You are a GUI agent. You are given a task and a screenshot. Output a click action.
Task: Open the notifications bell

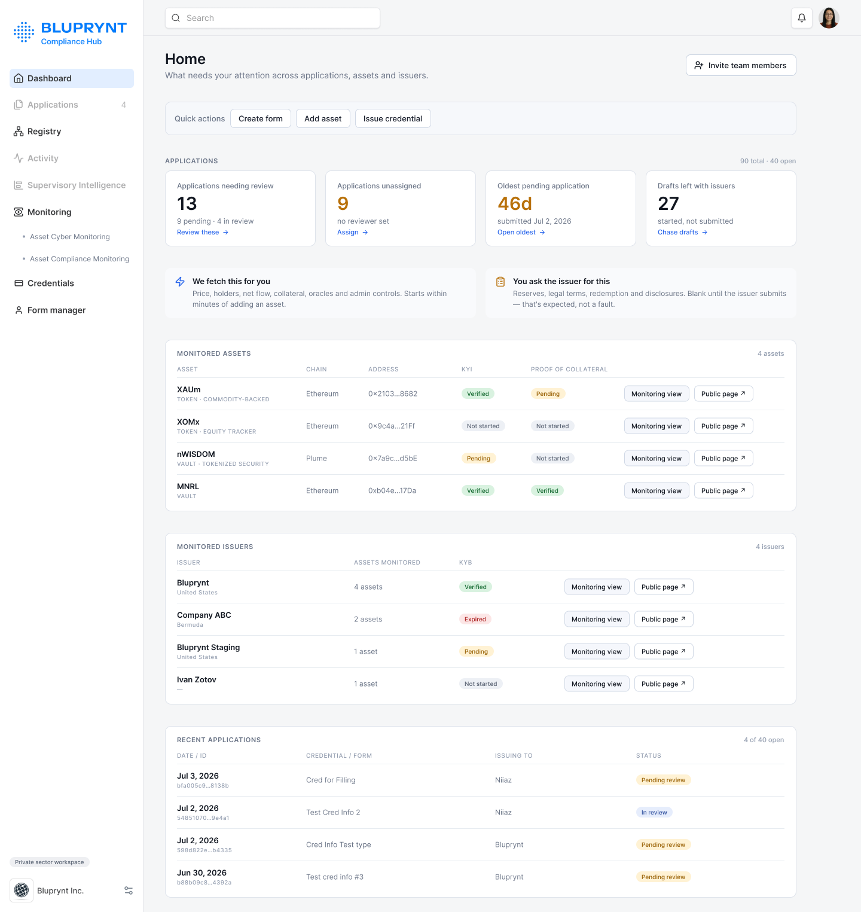tap(801, 18)
